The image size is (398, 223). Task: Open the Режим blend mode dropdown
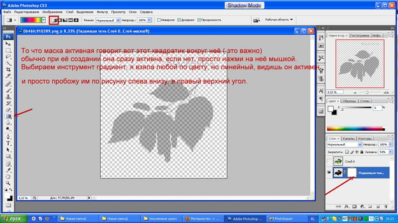[x=108, y=20]
